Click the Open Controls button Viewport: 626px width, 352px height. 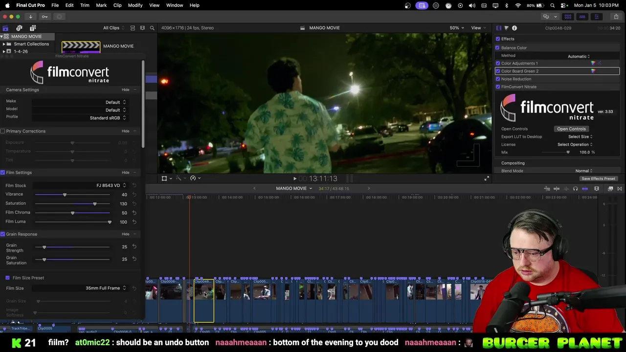click(x=571, y=129)
